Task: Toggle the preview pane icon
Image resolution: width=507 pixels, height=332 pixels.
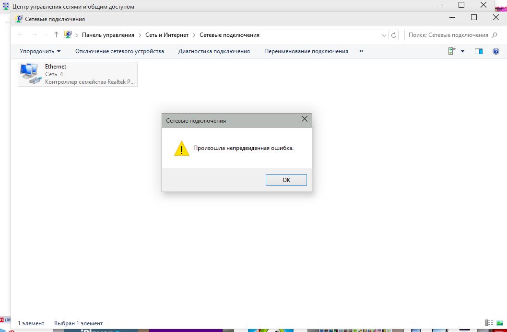Action: tap(478, 51)
